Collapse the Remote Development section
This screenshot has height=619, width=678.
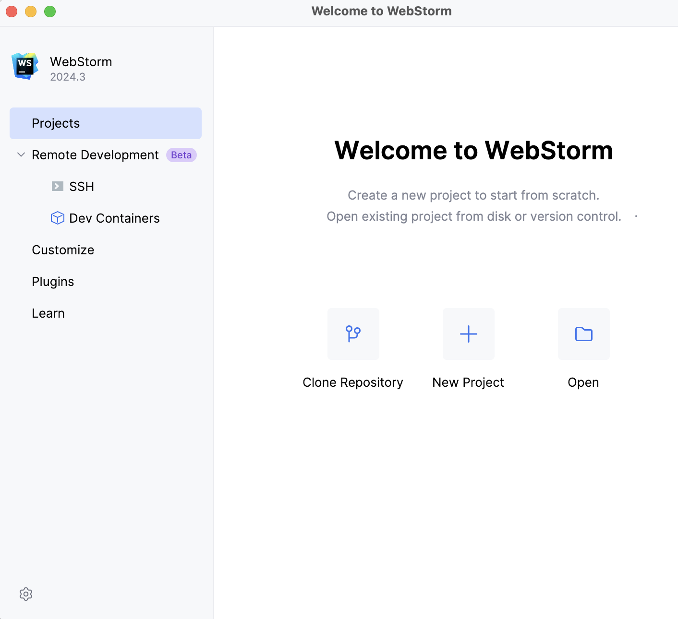click(x=21, y=155)
